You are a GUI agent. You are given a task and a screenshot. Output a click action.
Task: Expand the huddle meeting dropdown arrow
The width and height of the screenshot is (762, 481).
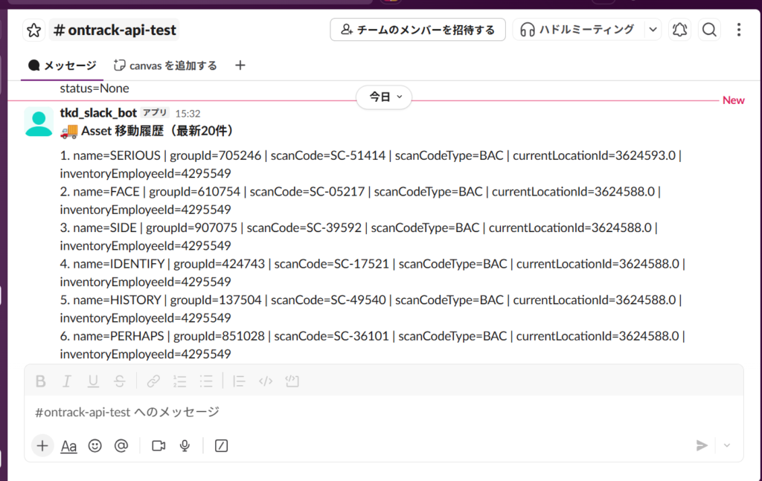(653, 30)
